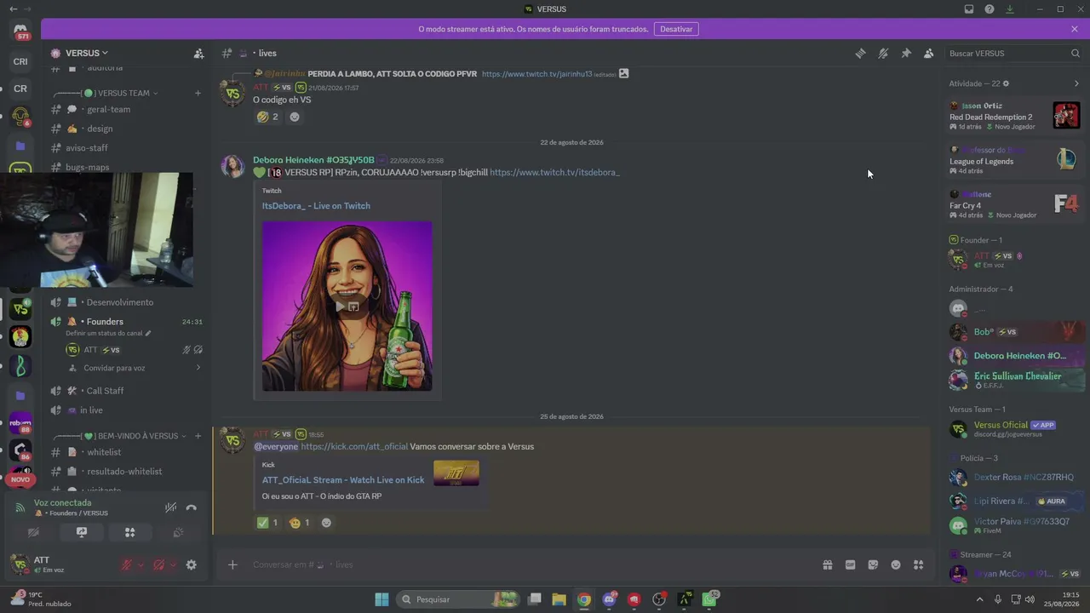Viewport: 1090px width, 613px height.
Task: Toggle deafen headphones in user panel
Action: point(158,564)
